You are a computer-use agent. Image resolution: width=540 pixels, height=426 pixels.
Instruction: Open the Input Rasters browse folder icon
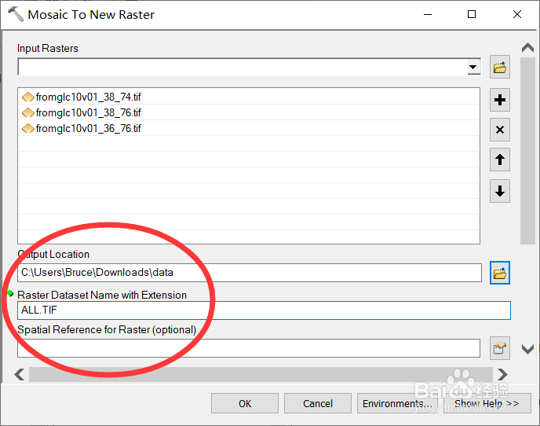[500, 67]
